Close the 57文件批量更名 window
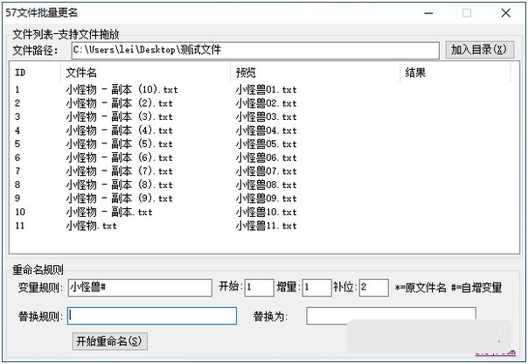The width and height of the screenshot is (528, 364). click(506, 12)
